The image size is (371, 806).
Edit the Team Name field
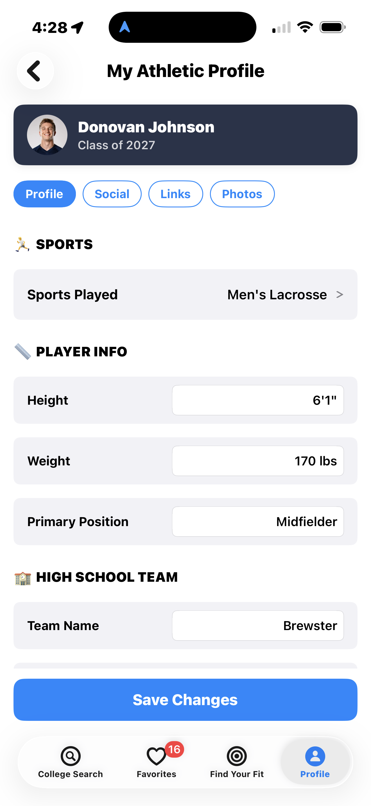[x=258, y=626]
